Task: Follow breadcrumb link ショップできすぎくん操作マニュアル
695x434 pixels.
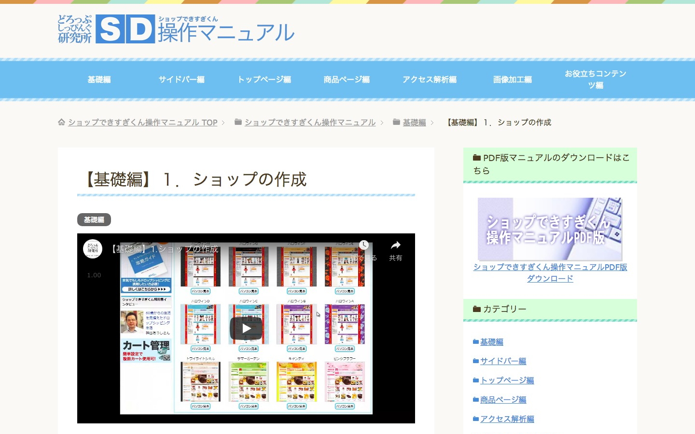Action: tap(310, 122)
